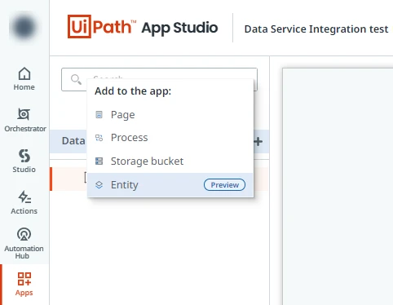Image resolution: width=393 pixels, height=305 pixels.
Task: Click the blurred user avatar
Action: (x=24, y=27)
